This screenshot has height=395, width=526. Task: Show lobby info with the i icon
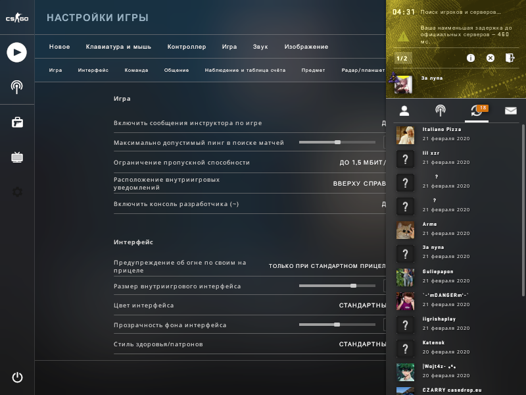[471, 58]
